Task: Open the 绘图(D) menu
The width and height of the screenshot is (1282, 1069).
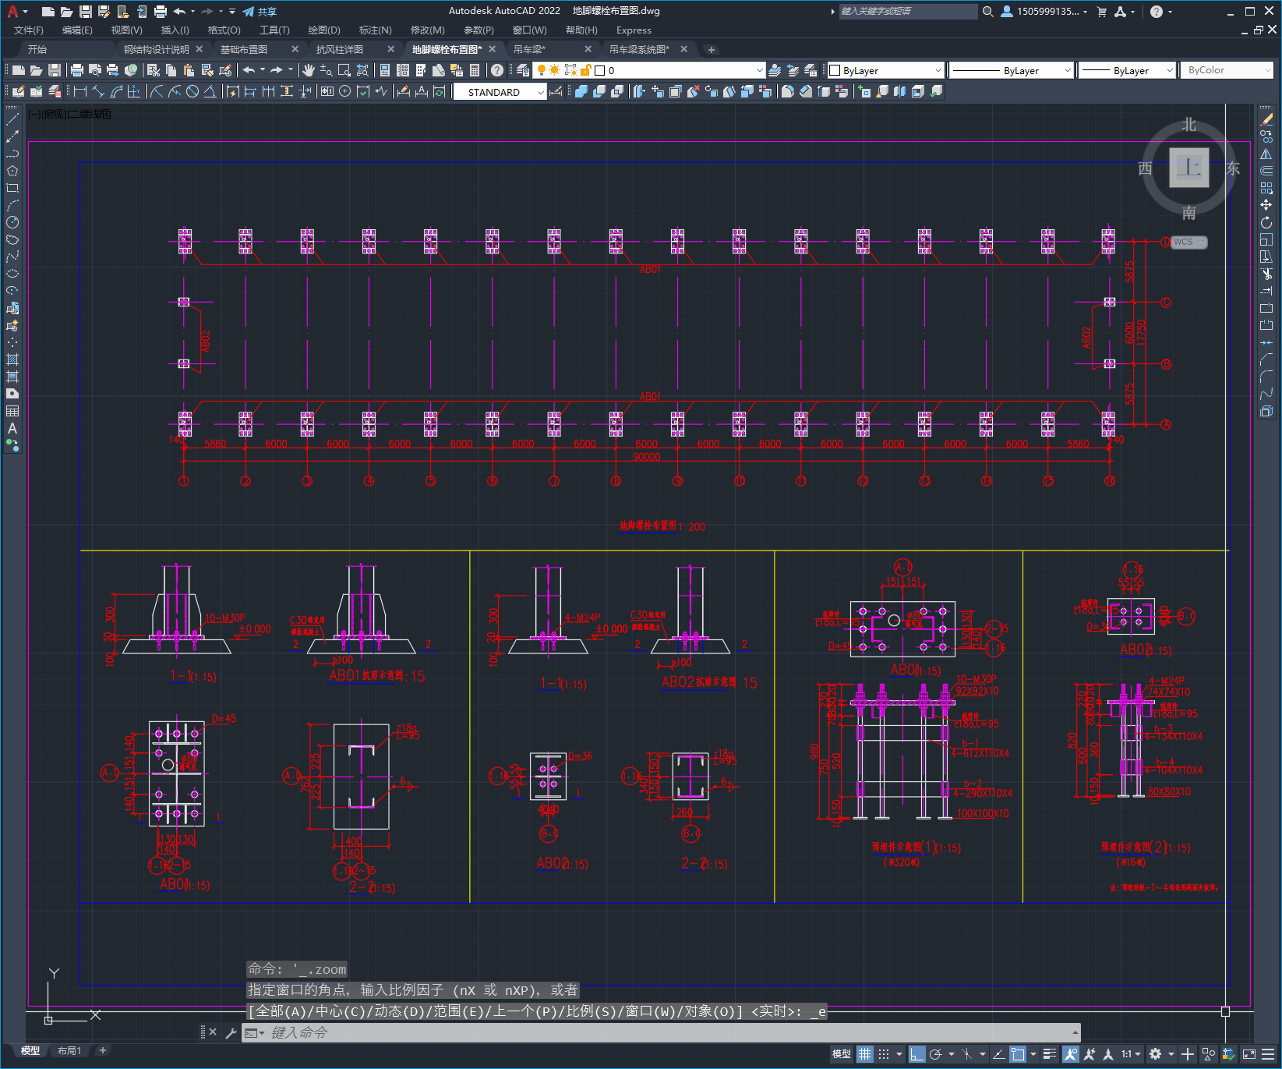Action: click(x=324, y=30)
